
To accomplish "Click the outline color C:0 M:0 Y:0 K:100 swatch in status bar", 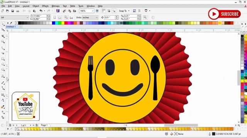I will pos(213,134).
